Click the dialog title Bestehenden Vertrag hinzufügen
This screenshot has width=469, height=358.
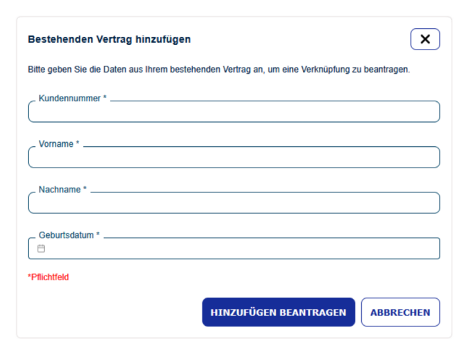coord(109,40)
